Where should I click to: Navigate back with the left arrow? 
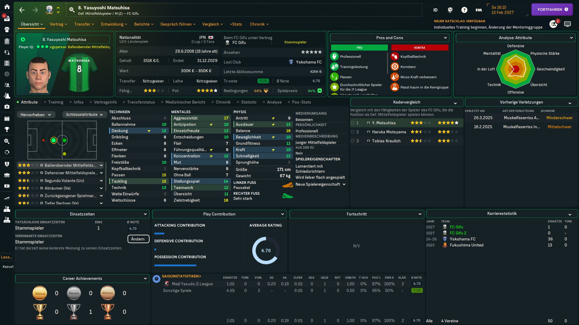point(22,10)
